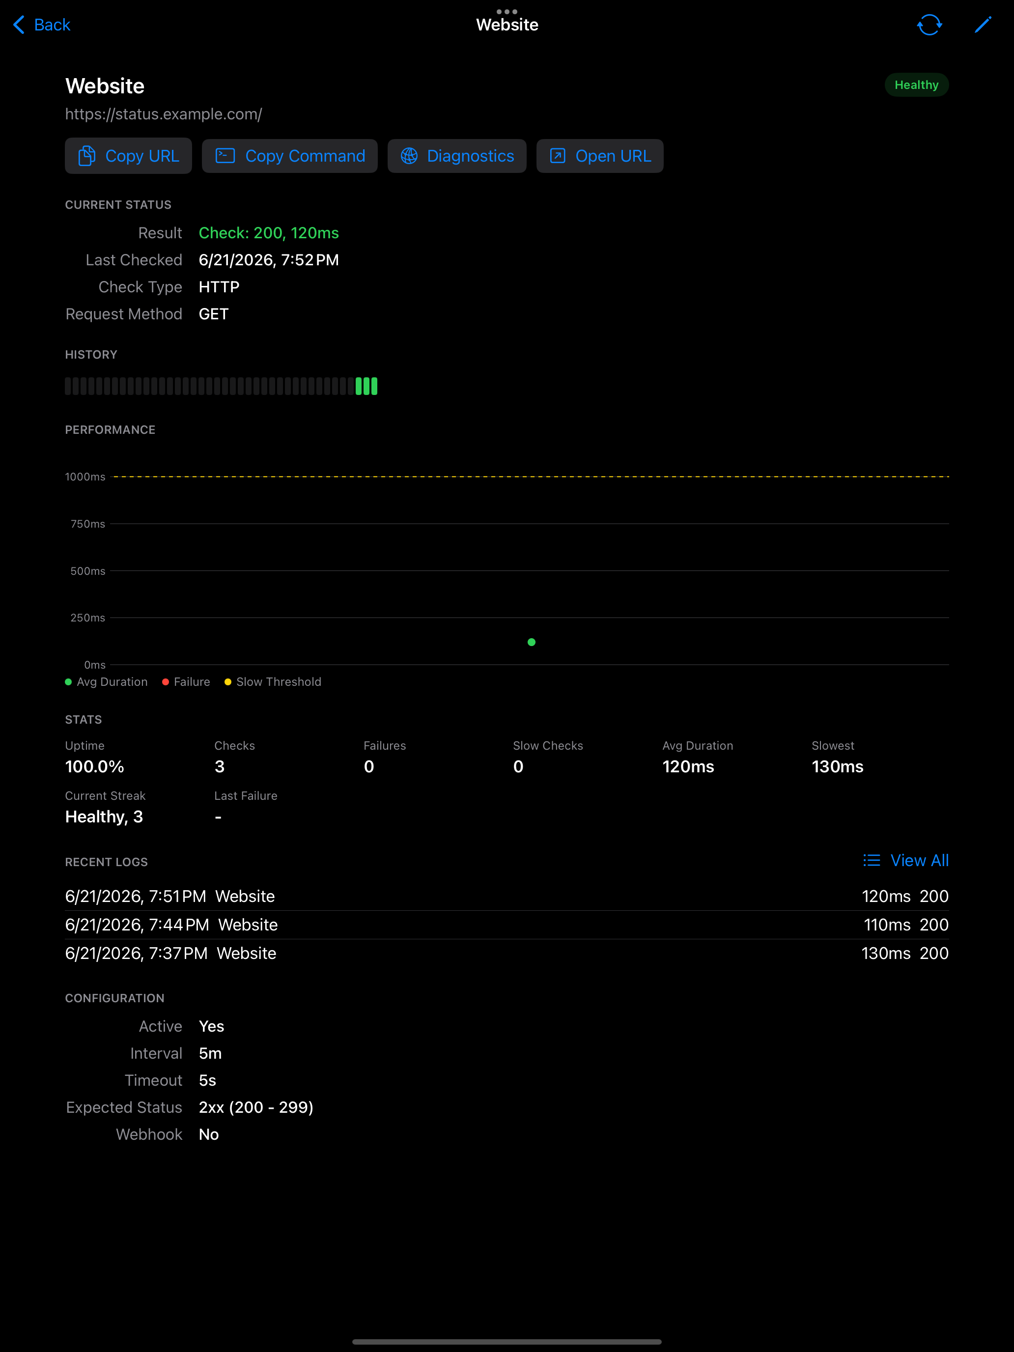
Task: Click the Healthy status badge
Action: point(916,85)
